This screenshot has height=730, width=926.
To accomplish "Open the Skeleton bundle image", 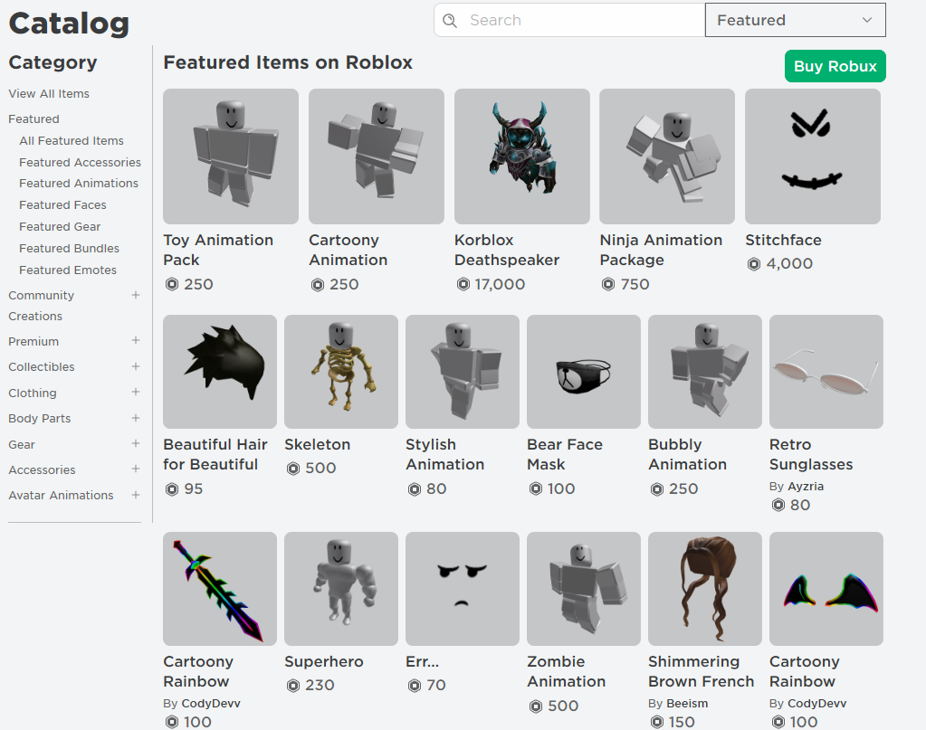I will click(341, 372).
